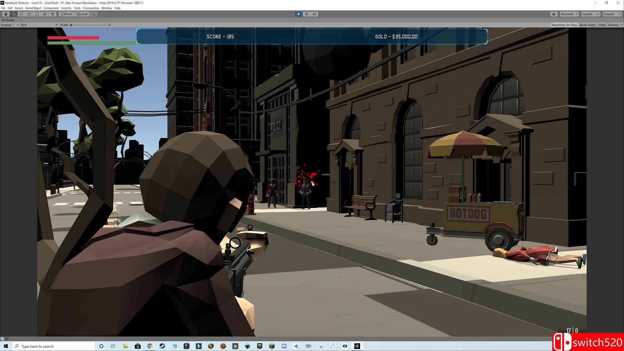Viewport: 624px width, 351px height.
Task: Select the Rotate tool
Action: (x=21, y=14)
